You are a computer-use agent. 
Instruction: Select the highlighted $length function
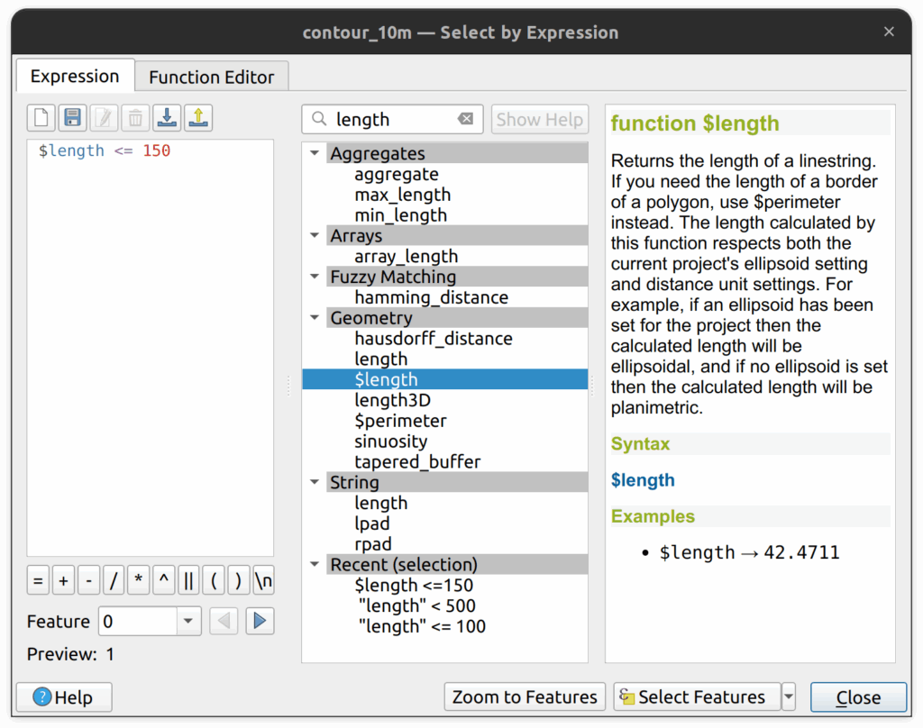pos(445,379)
